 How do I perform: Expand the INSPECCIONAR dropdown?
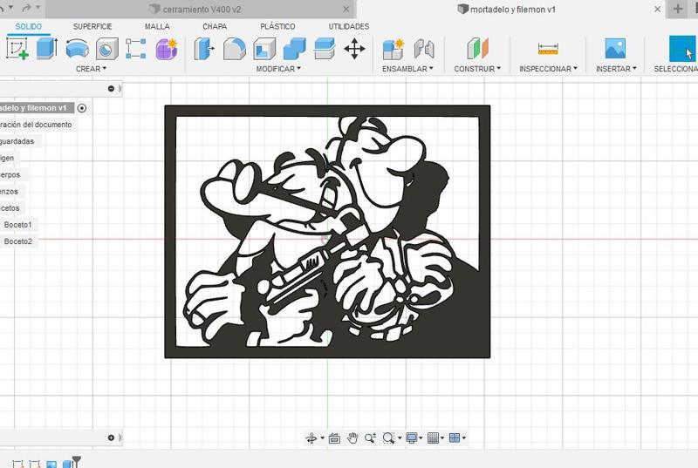[549, 69]
